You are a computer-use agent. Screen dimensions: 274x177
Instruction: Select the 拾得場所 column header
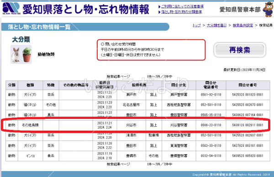(139, 85)
